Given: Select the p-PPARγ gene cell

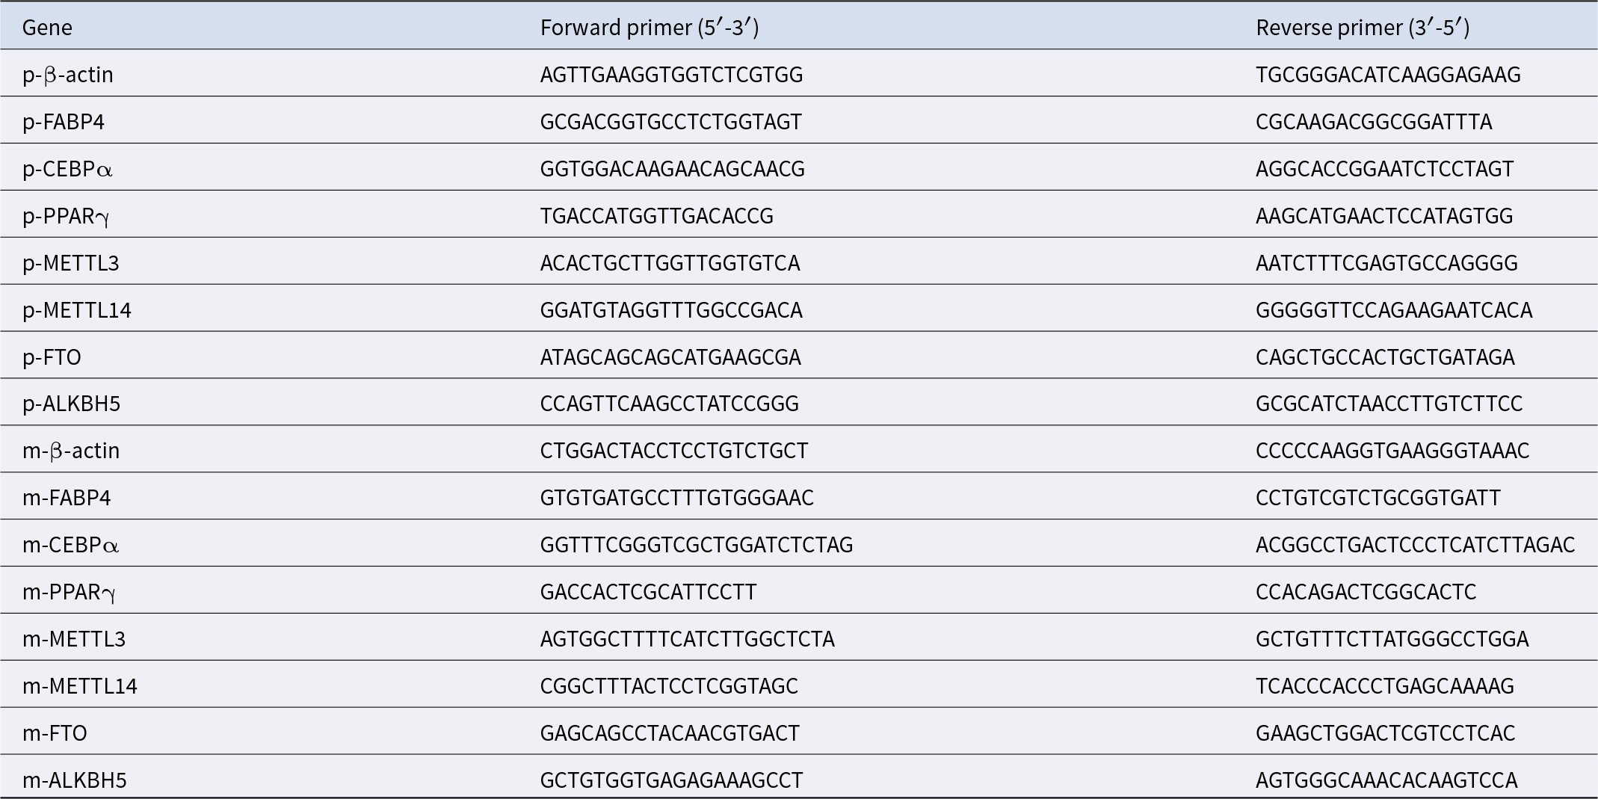Looking at the screenshot, I should pyautogui.click(x=67, y=216).
